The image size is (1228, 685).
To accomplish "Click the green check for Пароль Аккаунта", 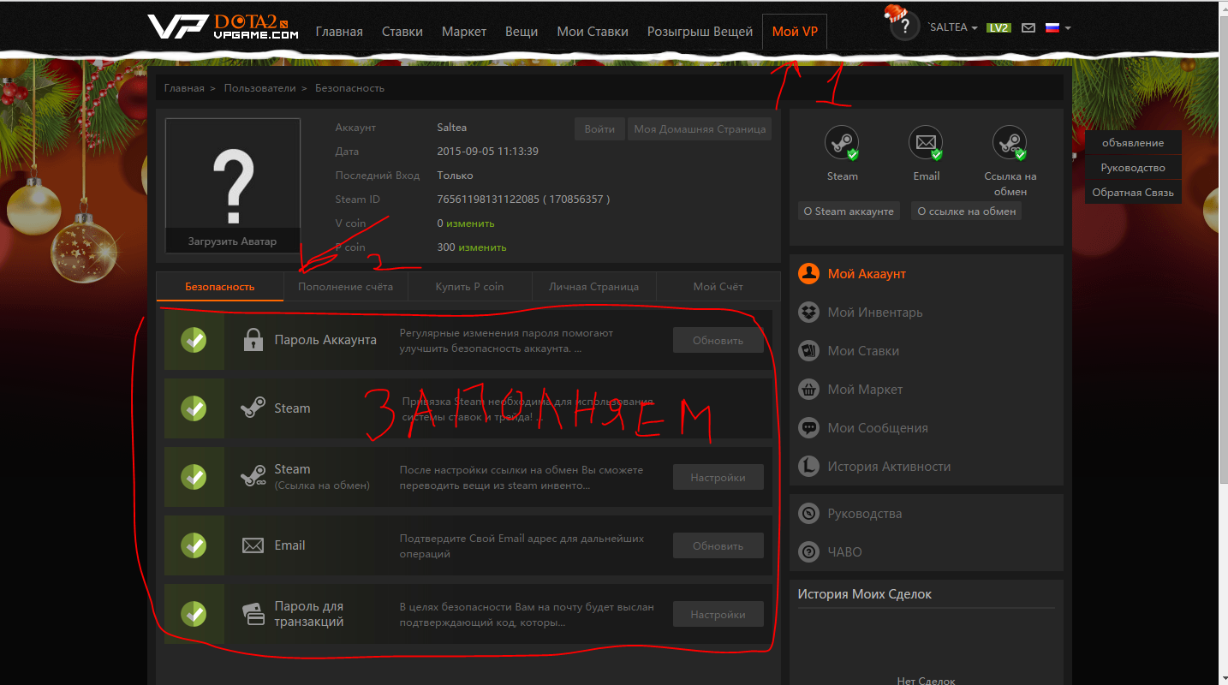I will click(x=194, y=340).
